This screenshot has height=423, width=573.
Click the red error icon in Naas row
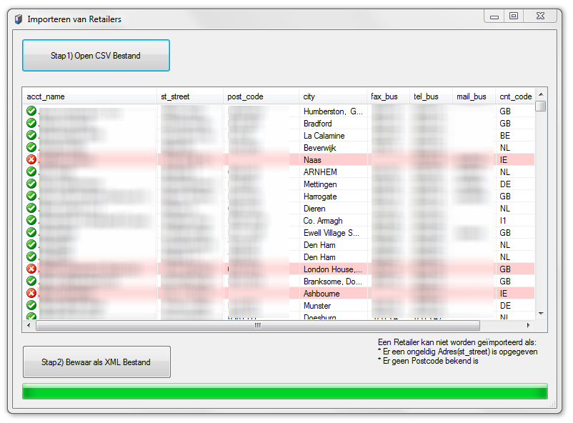[x=31, y=160]
